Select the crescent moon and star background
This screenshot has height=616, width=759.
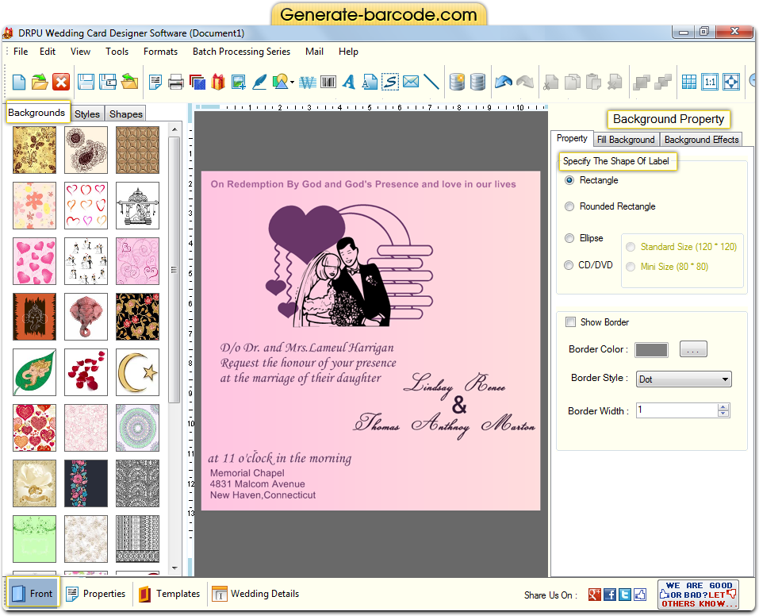137,372
